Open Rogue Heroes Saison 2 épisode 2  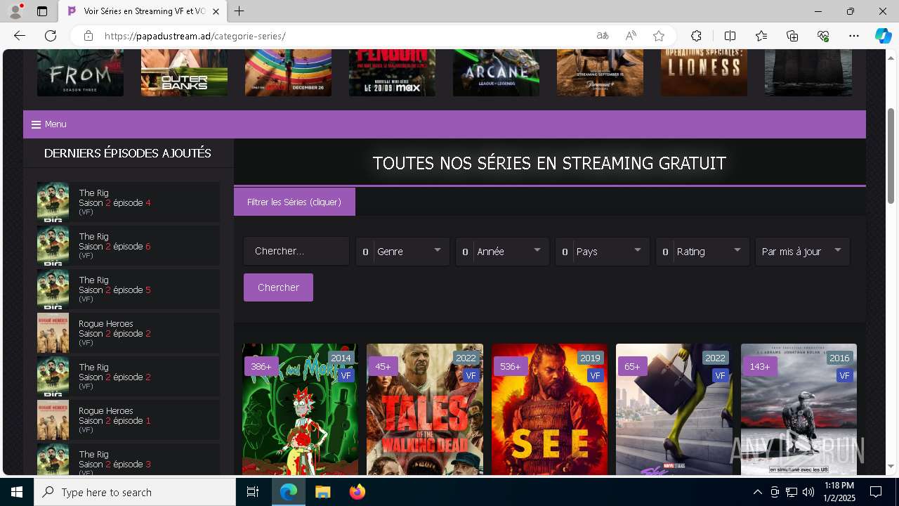point(129,333)
